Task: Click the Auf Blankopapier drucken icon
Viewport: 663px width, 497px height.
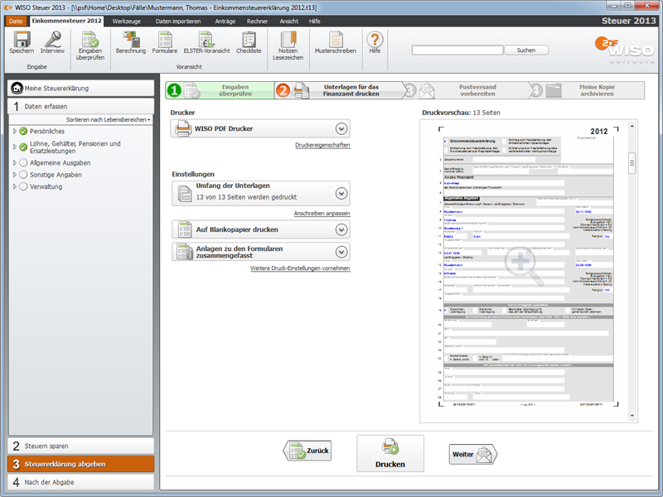Action: pyautogui.click(x=185, y=229)
